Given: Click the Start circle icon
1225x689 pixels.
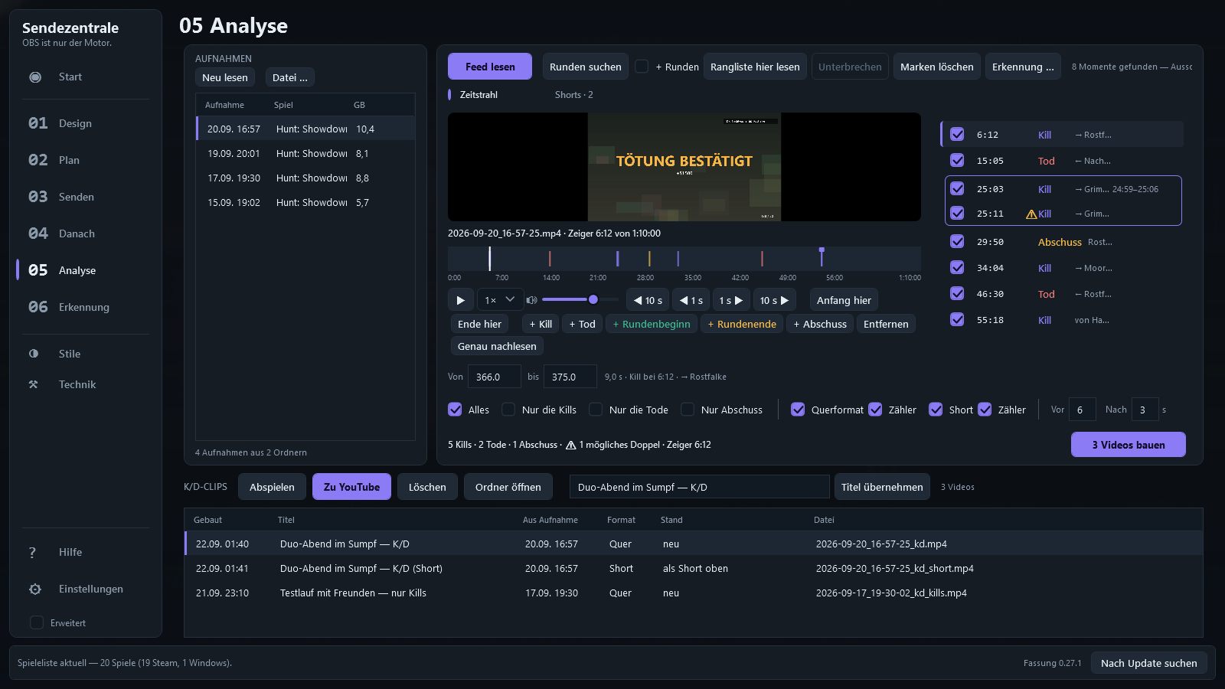Looking at the screenshot, I should pyautogui.click(x=35, y=77).
